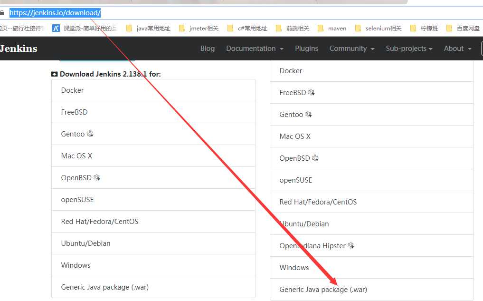Viewport: 483px width, 301px height.
Task: Open the jmeter相关 bookmark folder
Action: [199, 29]
